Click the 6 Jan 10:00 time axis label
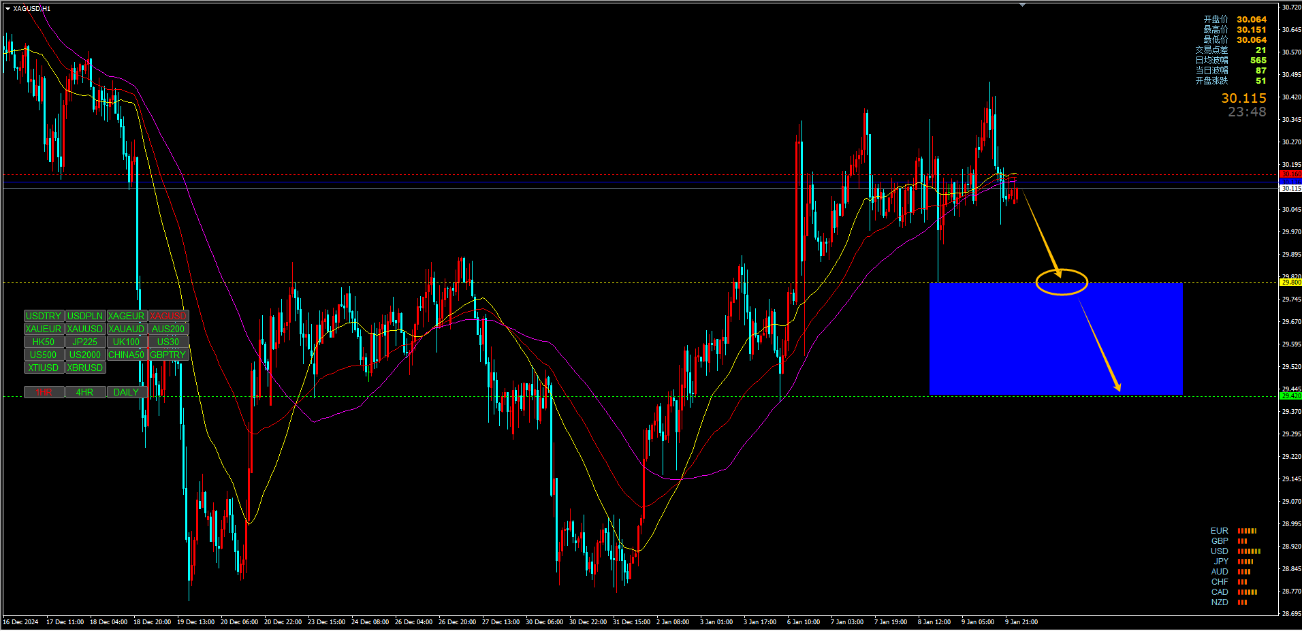This screenshot has width=1302, height=631. [804, 622]
